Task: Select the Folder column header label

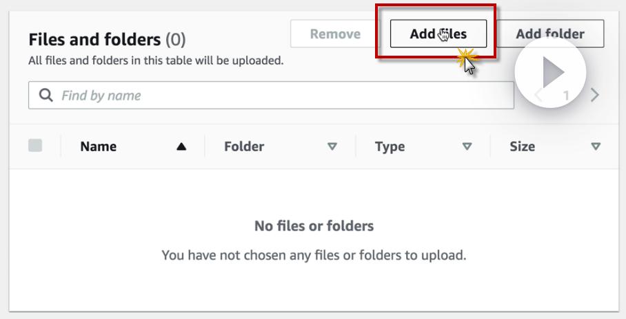Action: click(x=244, y=146)
